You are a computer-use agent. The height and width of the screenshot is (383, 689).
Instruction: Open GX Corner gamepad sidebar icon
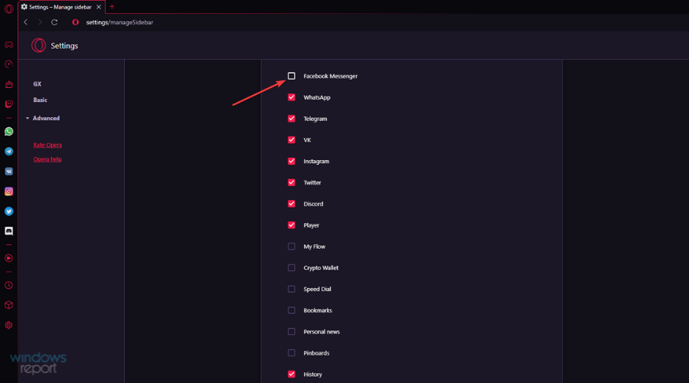(x=8, y=45)
